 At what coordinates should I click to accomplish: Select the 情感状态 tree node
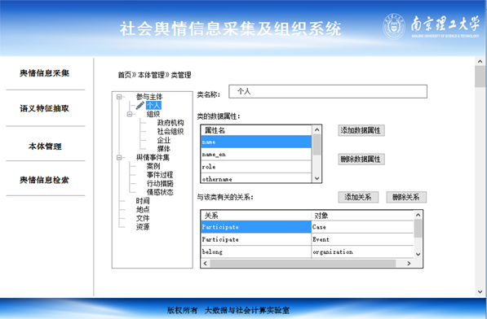click(160, 192)
